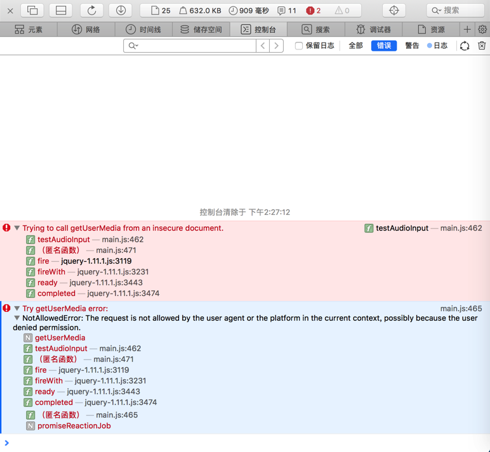490x452 pixels.
Task: Click the reload page icon in toolbar
Action: pyautogui.click(x=91, y=11)
